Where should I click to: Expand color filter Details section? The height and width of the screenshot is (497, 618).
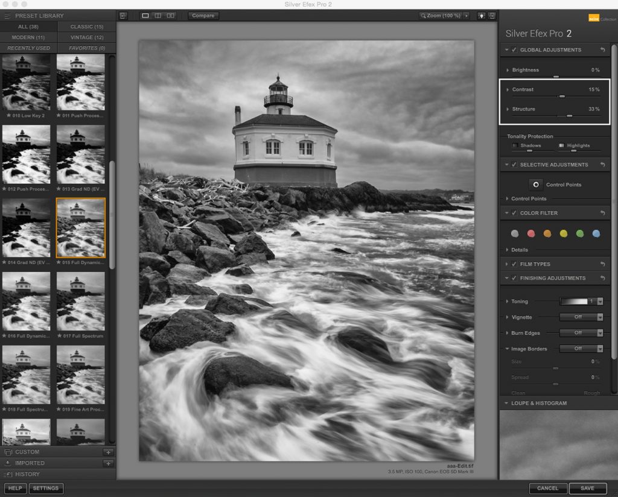pyautogui.click(x=507, y=250)
